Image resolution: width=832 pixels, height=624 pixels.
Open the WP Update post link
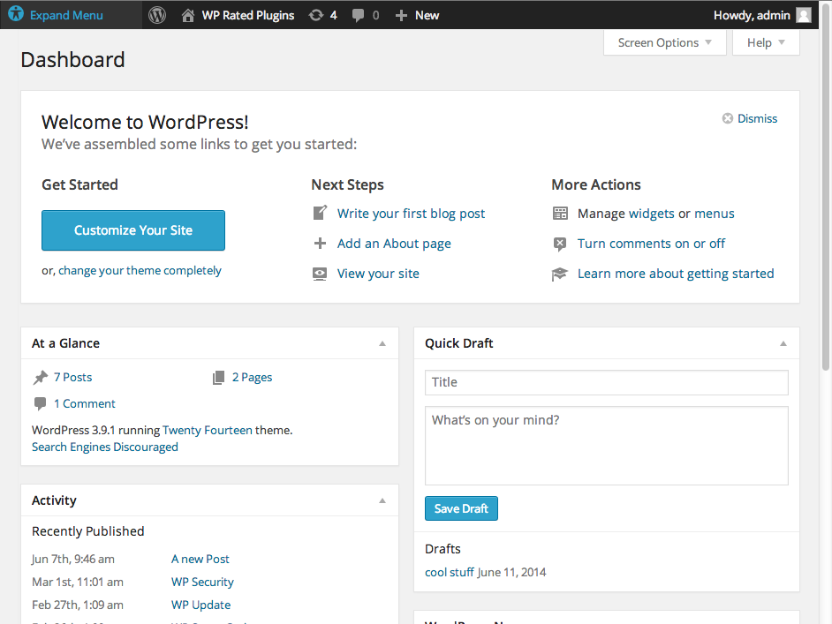click(200, 605)
